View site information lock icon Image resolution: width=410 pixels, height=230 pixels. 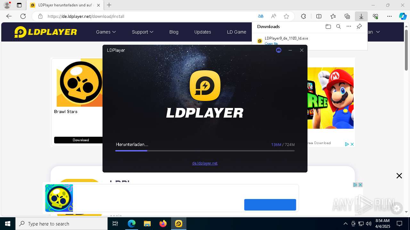[40, 16]
